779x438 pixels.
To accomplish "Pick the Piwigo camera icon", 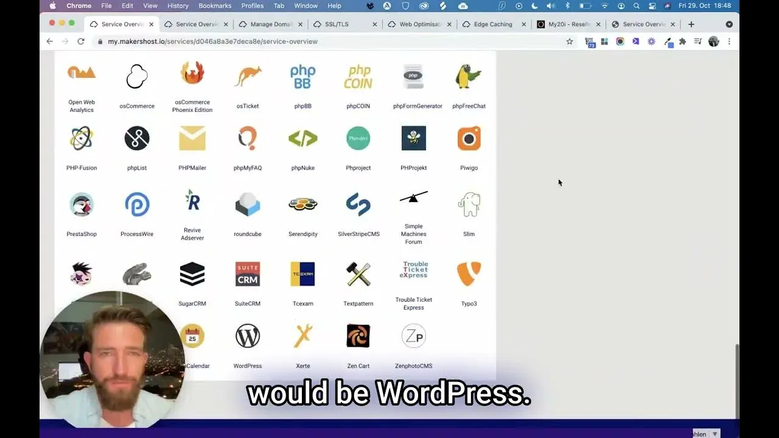I will (469, 139).
